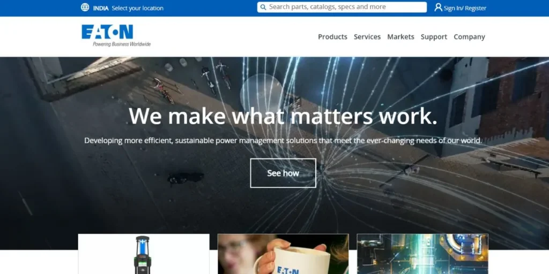Click the globe icon for location
The width and height of the screenshot is (549, 274).
coord(85,7)
